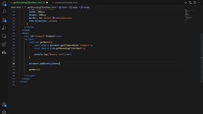Open the Extensions view

[x=4, y=44]
